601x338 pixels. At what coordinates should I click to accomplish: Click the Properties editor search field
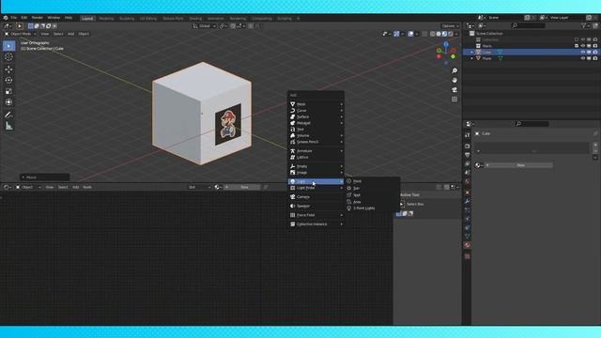pos(532,124)
